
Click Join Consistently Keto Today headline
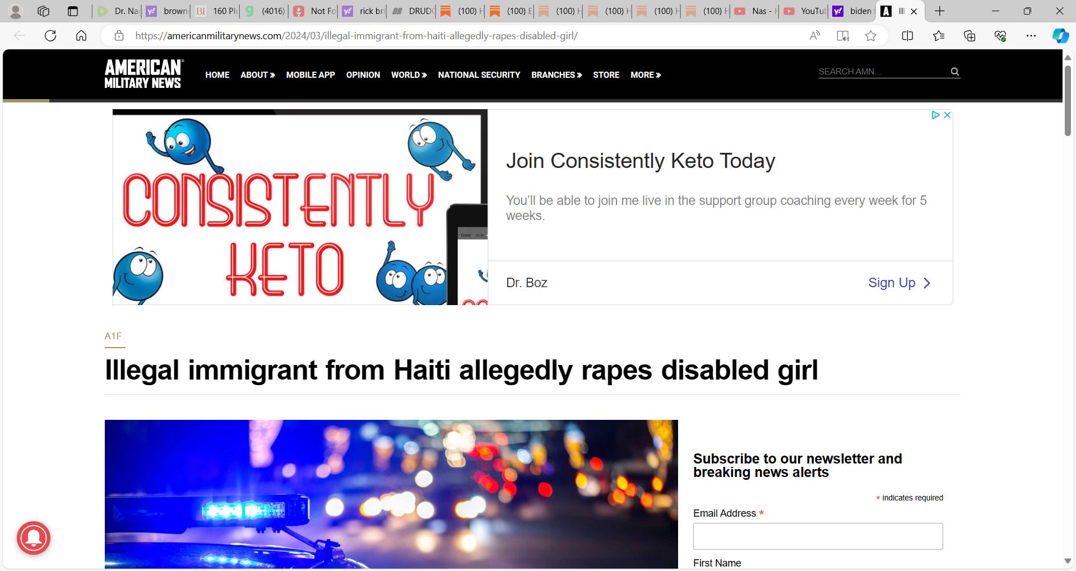(x=641, y=161)
